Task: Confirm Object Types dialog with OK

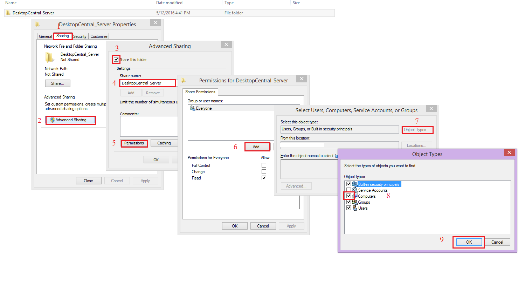Action: click(x=469, y=242)
